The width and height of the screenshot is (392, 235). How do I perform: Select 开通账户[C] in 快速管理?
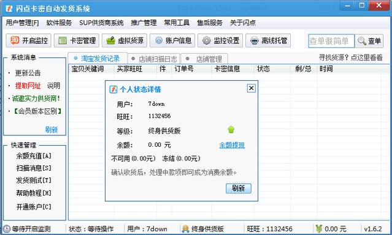pyautogui.click(x=34, y=207)
